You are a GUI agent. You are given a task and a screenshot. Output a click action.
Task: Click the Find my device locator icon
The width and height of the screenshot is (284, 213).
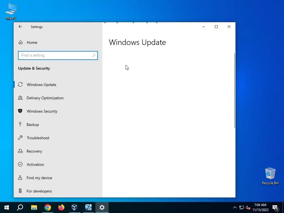[20, 177]
